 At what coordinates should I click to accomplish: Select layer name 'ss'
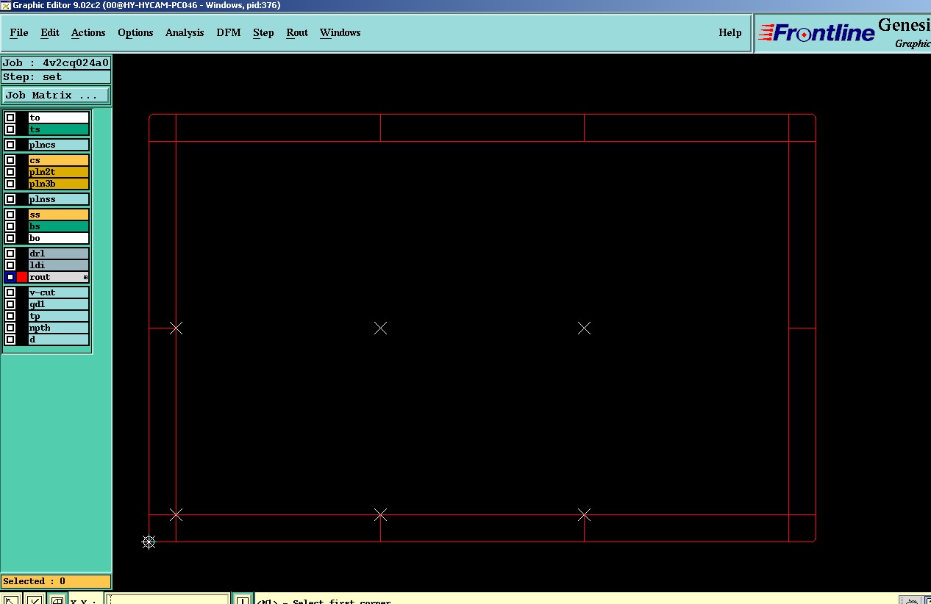pos(58,215)
